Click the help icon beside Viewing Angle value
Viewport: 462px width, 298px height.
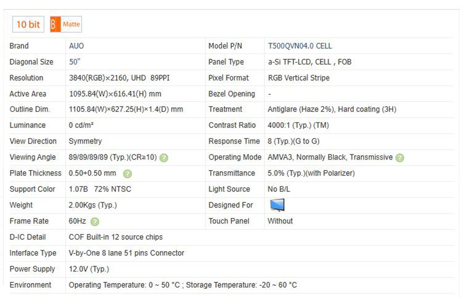click(164, 157)
